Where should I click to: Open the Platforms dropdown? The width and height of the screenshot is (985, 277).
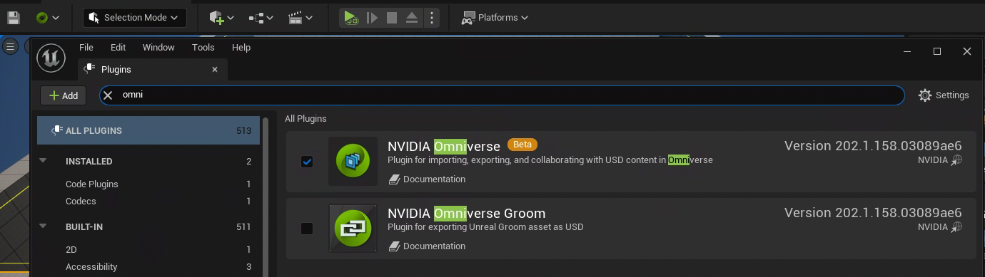[495, 17]
